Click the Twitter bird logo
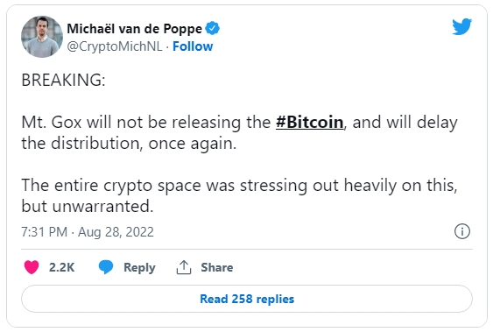The image size is (493, 332). point(461,27)
